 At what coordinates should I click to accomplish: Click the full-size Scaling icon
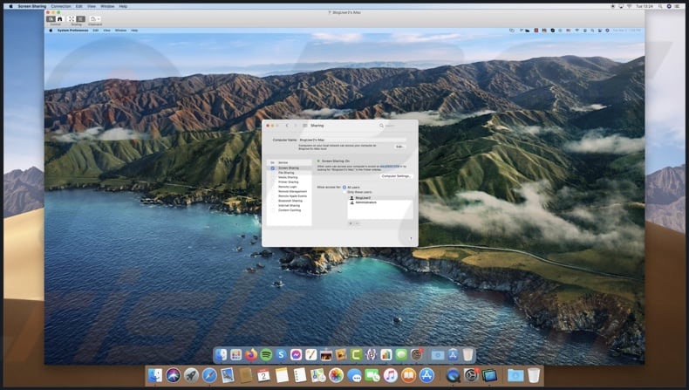(80, 19)
